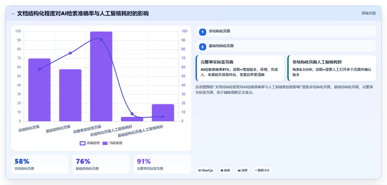Click the last line point on the right
Screen dimensions: 387x185
click(163, 117)
